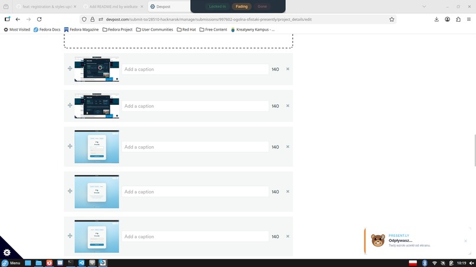The image size is (476, 267).
Task: Bookmark this page with the star icon
Action: [x=392, y=19]
